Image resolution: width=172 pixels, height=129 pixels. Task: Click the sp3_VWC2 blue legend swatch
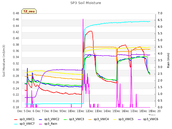point(41,119)
